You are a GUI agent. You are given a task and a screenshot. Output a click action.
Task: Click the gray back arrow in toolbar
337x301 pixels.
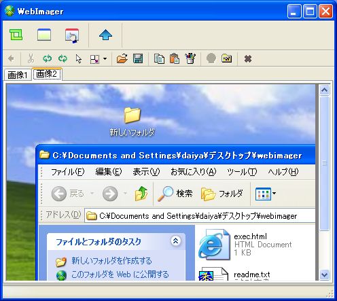point(11,59)
